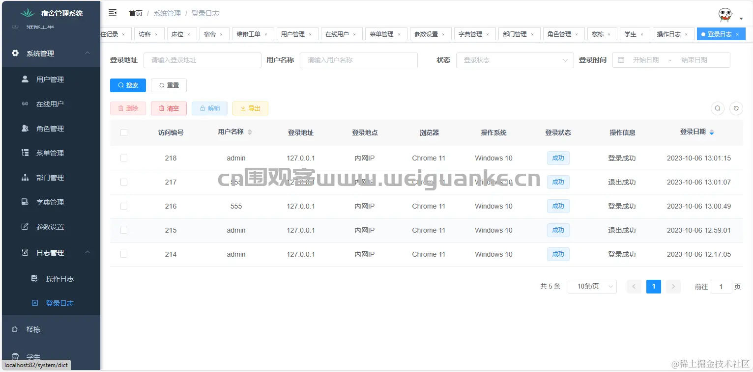The image size is (753, 372).
Task: Click the red 清空 button
Action: [169, 108]
